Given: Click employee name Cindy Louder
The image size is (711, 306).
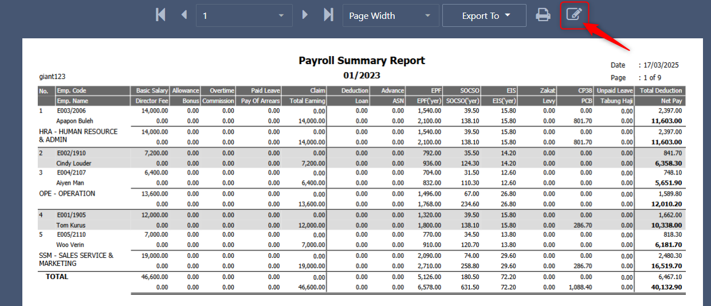Looking at the screenshot, I should pos(73,164).
